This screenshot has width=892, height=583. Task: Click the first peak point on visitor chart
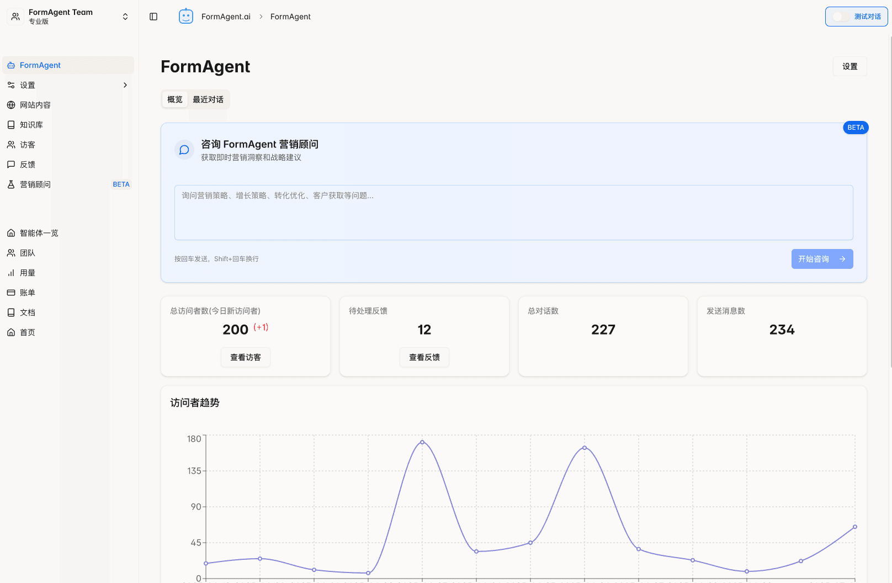(422, 442)
